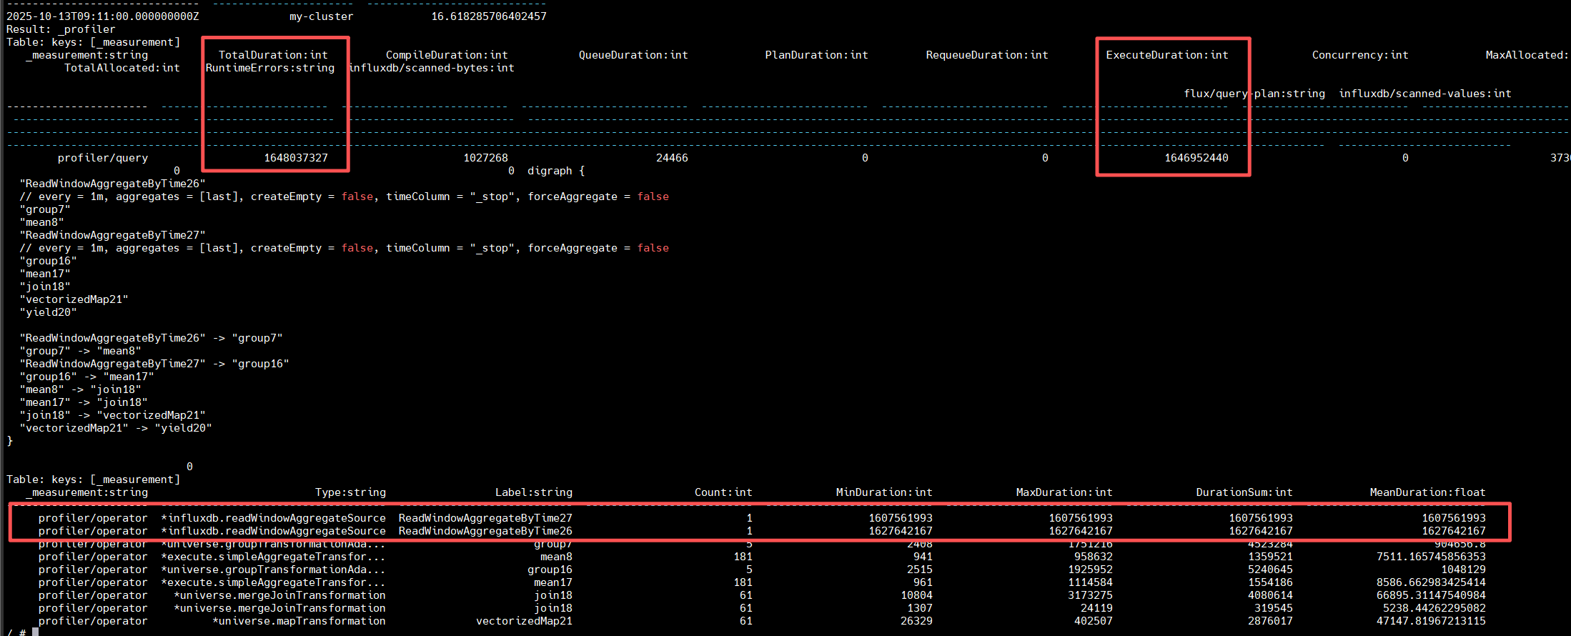The image size is (1571, 636).
Task: Click the terminal cursor at the prompt
Action: (35, 632)
